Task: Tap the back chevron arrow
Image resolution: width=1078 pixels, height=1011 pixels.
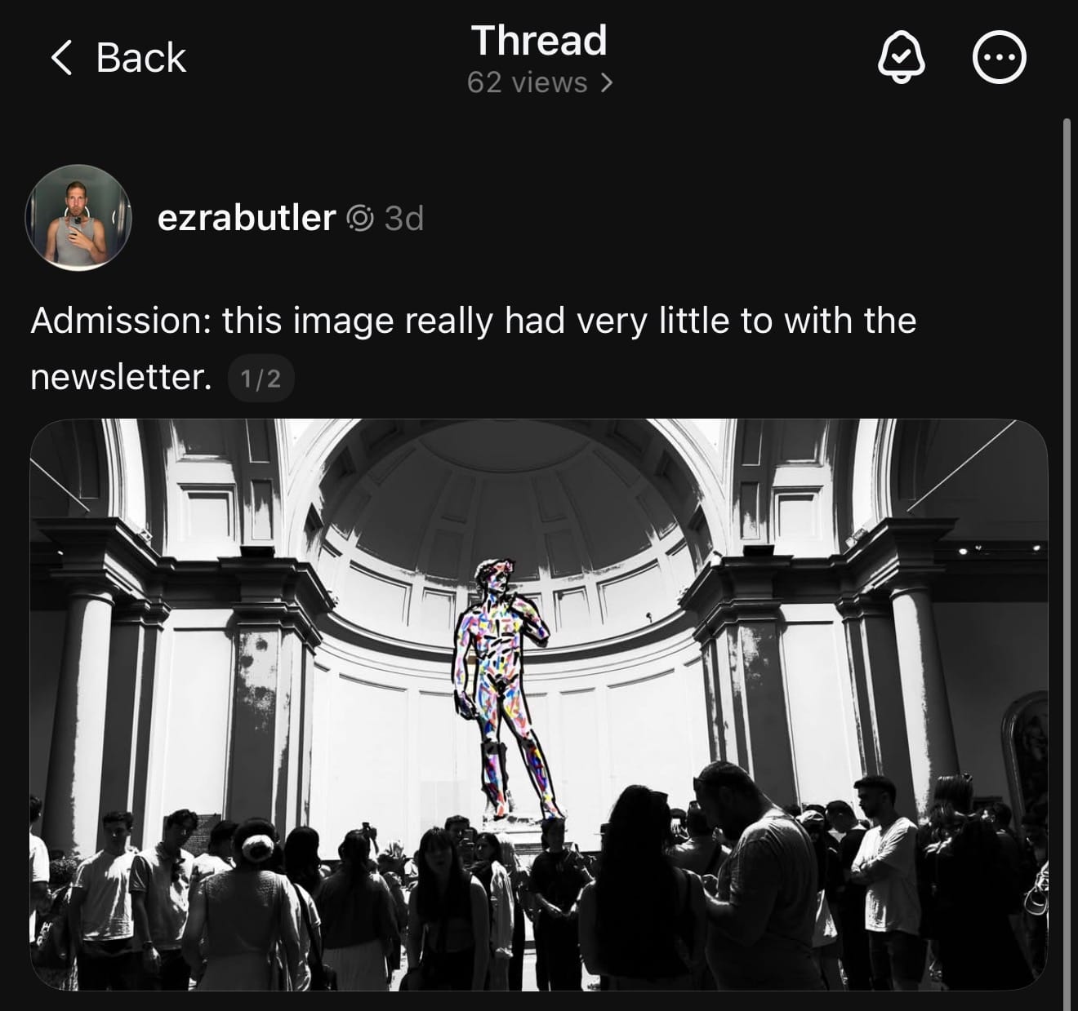Action: tap(62, 58)
